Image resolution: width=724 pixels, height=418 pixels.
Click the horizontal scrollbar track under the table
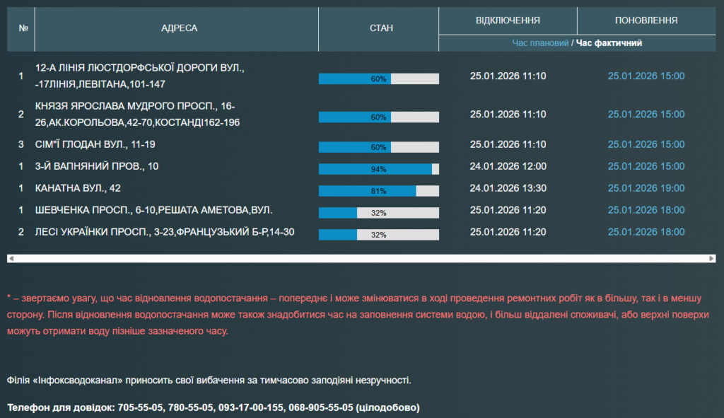362,258
